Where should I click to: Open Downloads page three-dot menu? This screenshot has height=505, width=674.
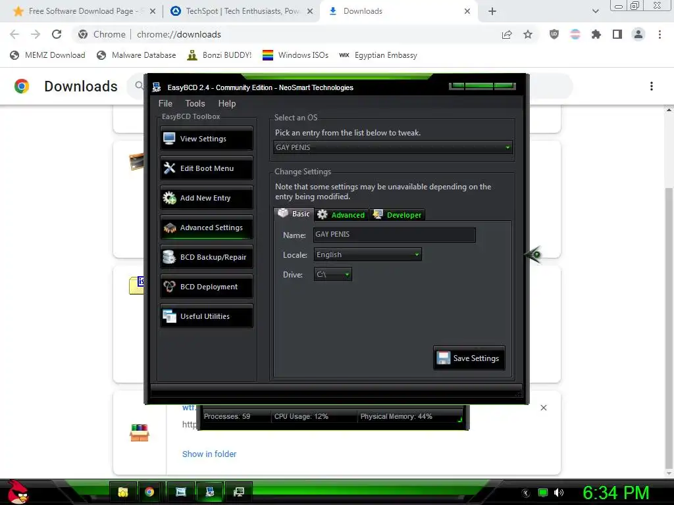(x=652, y=86)
